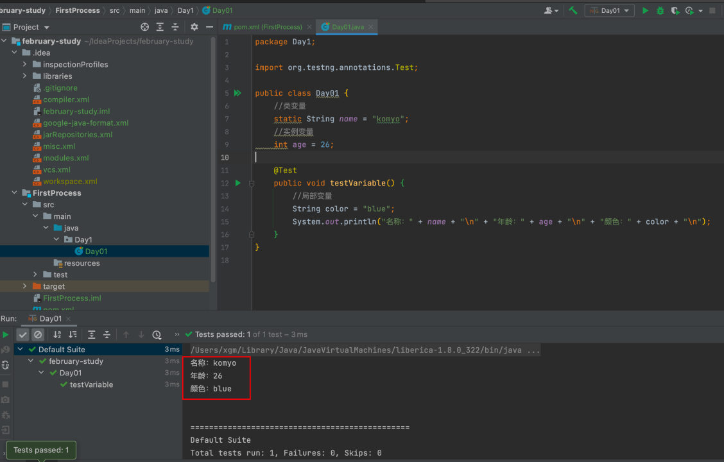Collapse the february-study root folder
Image resolution: width=724 pixels, height=462 pixels.
click(x=4, y=41)
